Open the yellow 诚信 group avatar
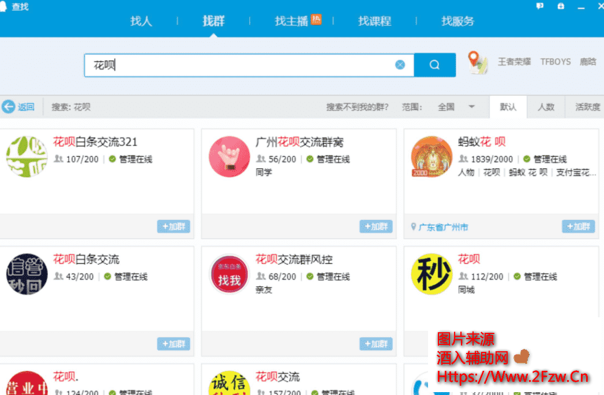The image size is (604, 395). [x=229, y=383]
